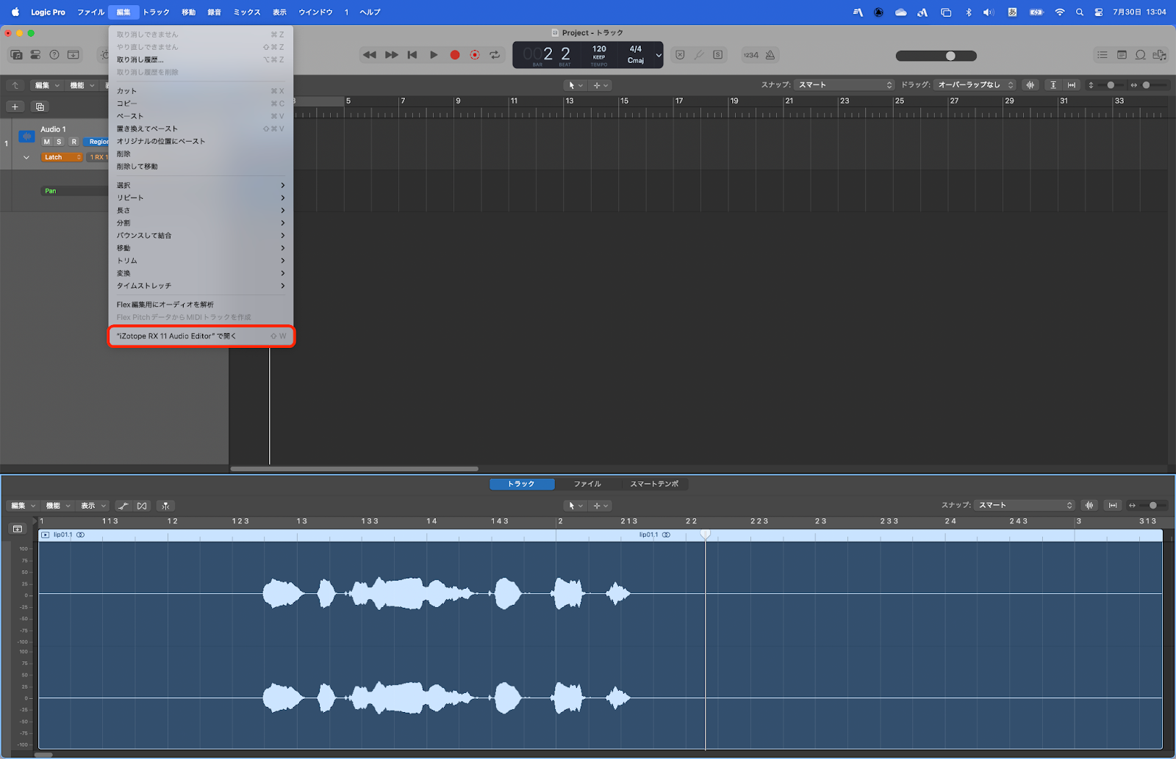Select the スマートテンポ tab

click(x=654, y=484)
